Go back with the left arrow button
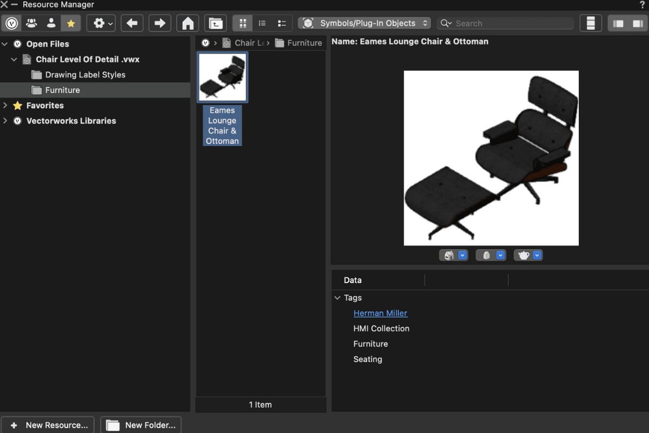The height and width of the screenshot is (433, 649). click(x=132, y=23)
